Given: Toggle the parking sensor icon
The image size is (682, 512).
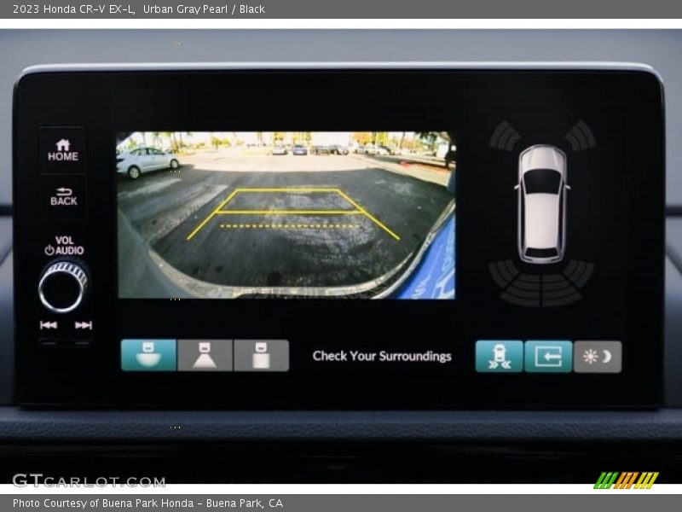Looking at the screenshot, I should point(499,357).
